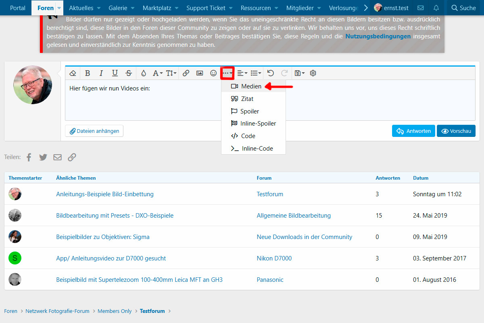The width and height of the screenshot is (484, 323).
Task: Open the text color droplet tool
Action: pyautogui.click(x=144, y=73)
